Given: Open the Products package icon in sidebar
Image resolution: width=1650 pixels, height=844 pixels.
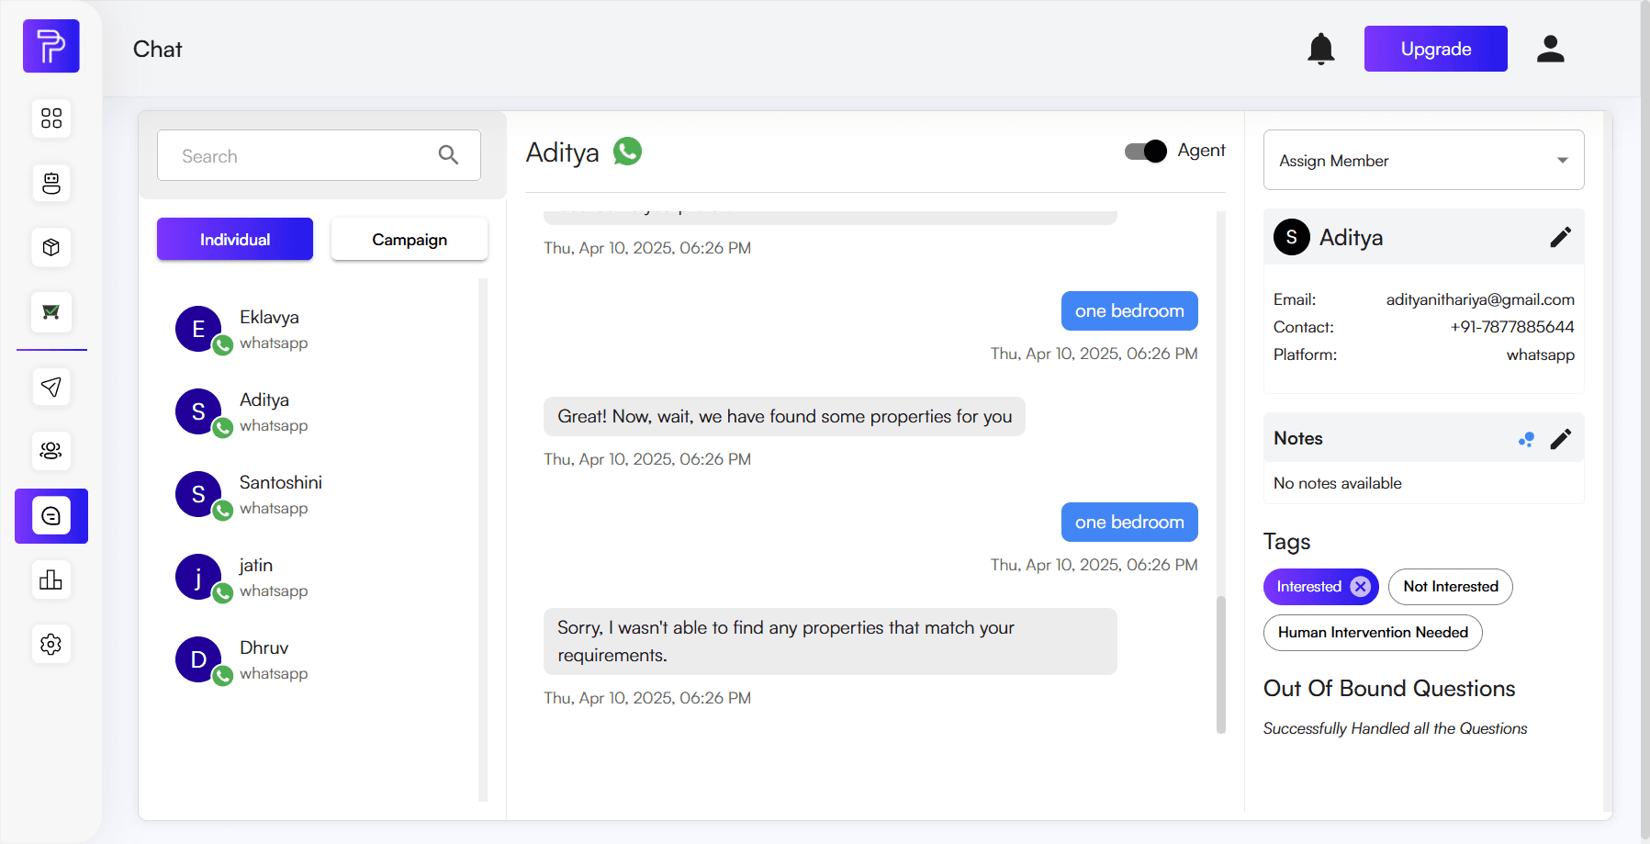Looking at the screenshot, I should point(51,247).
